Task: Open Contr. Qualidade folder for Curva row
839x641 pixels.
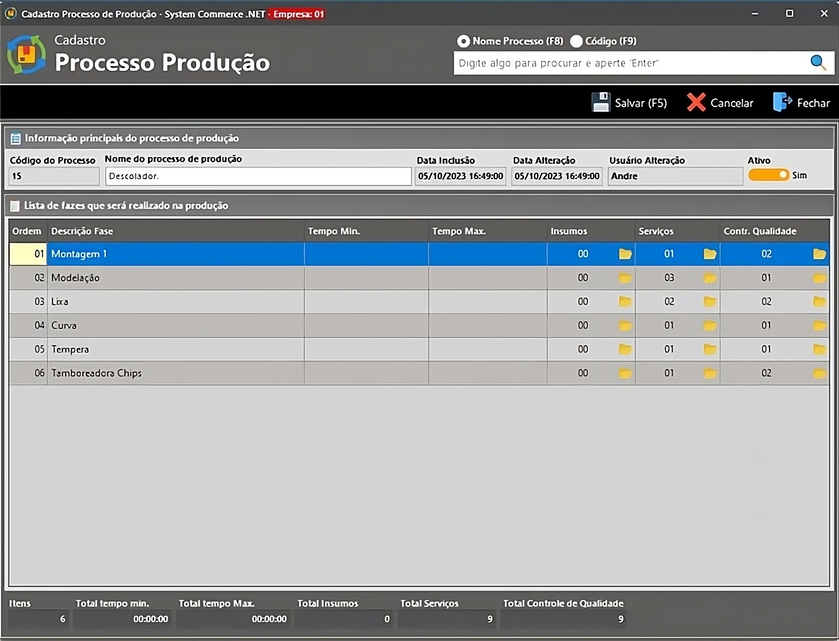Action: coord(819,326)
